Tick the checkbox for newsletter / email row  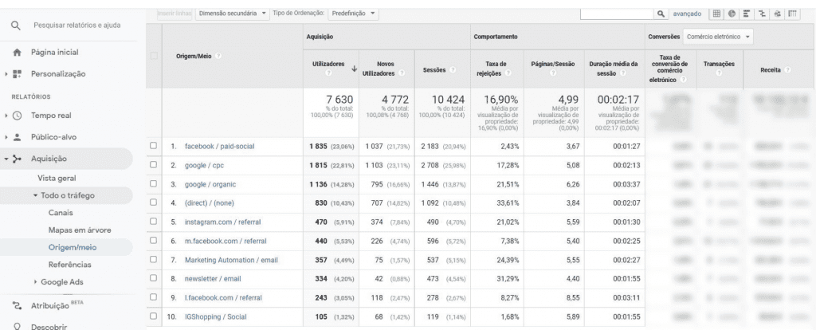[x=154, y=278]
